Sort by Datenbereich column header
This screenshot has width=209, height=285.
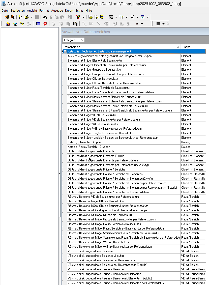point(121,47)
